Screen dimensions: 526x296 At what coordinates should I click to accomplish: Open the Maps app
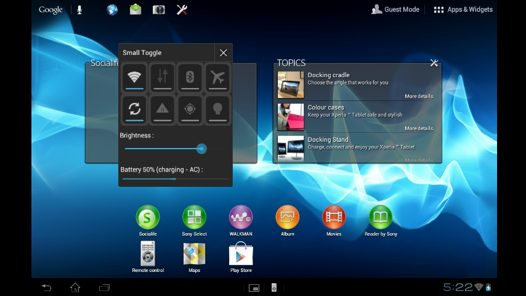(x=194, y=254)
